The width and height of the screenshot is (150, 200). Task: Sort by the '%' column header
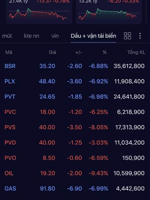[x=104, y=52]
